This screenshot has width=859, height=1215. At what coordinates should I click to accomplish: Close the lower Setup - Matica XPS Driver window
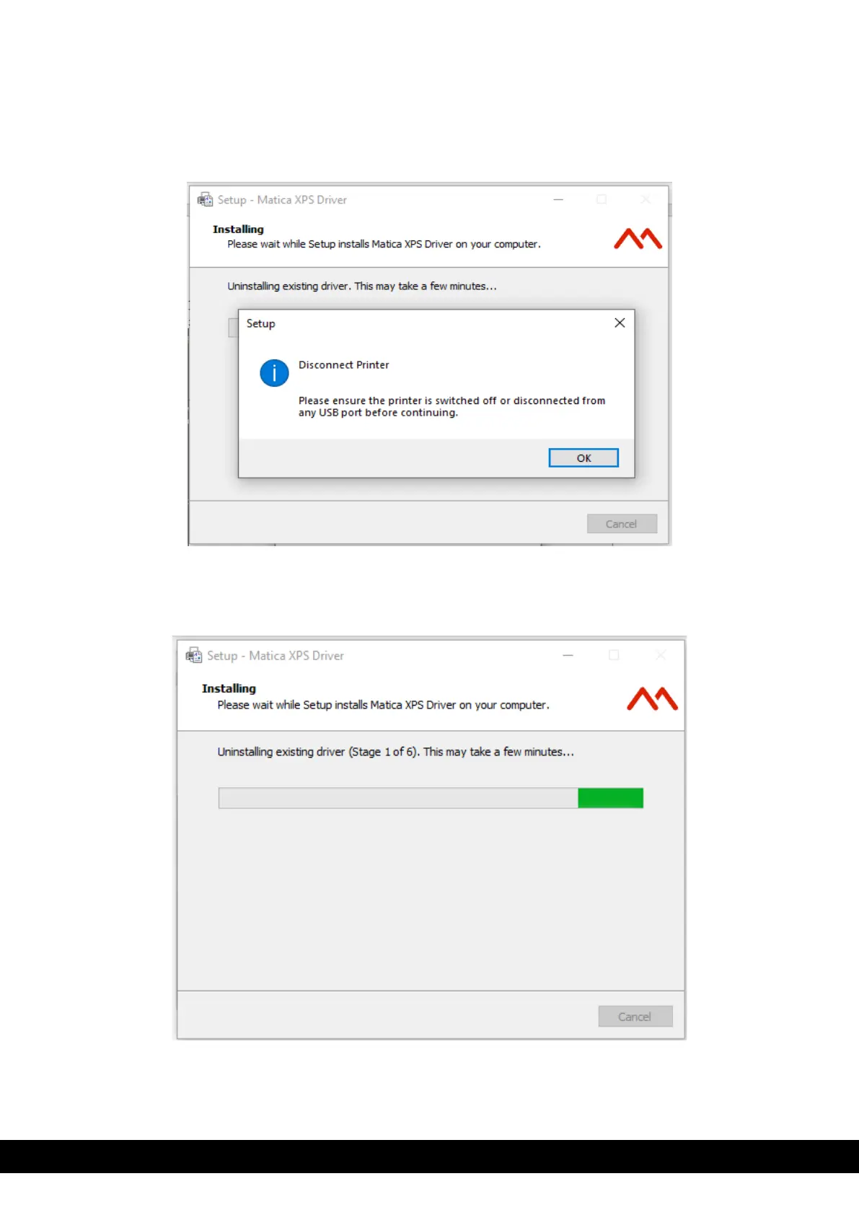pos(661,655)
